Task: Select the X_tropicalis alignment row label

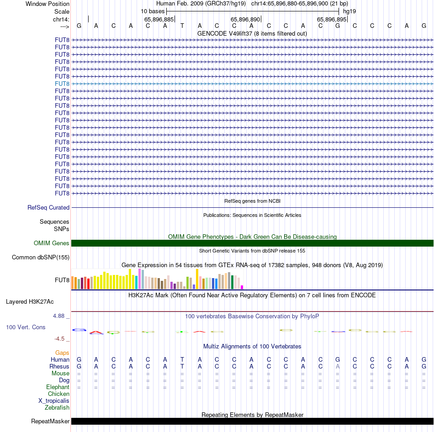Action: pyautogui.click(x=54, y=401)
